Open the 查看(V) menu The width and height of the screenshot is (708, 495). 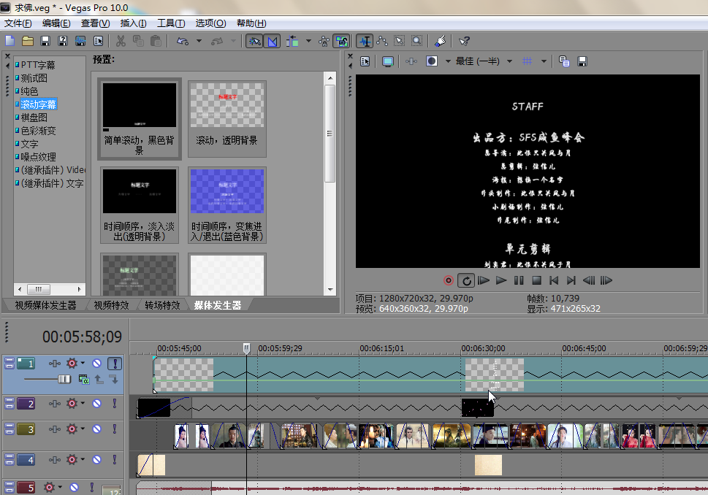[x=95, y=23]
